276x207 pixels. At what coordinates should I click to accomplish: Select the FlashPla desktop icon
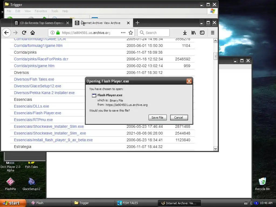10,184
